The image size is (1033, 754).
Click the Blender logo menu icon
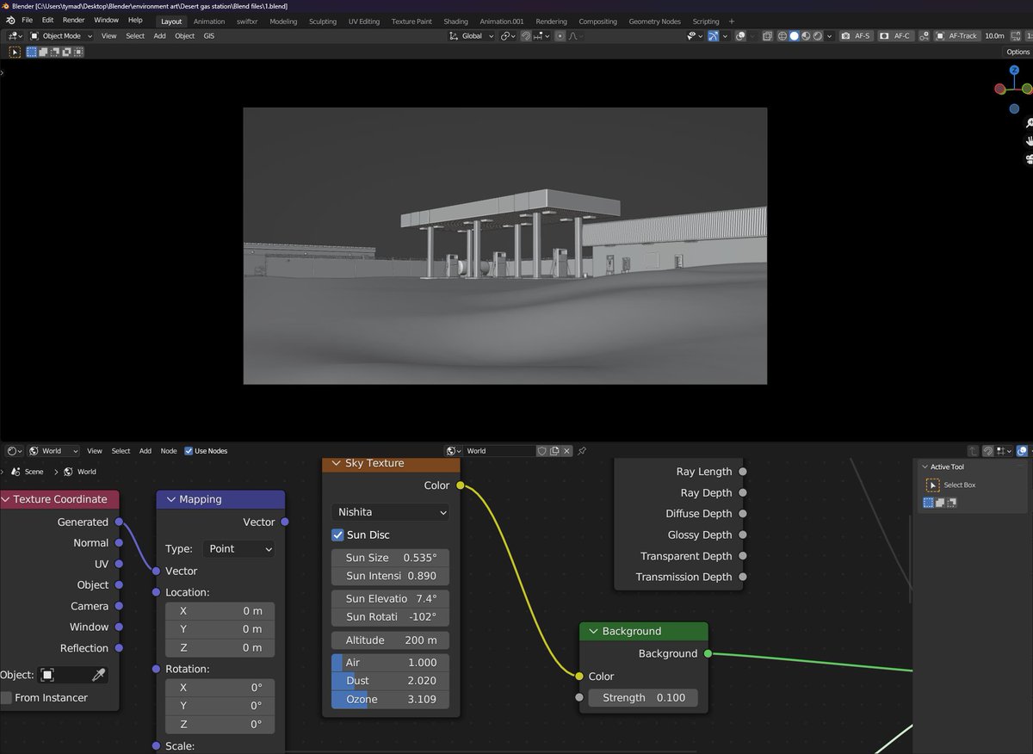click(9, 21)
